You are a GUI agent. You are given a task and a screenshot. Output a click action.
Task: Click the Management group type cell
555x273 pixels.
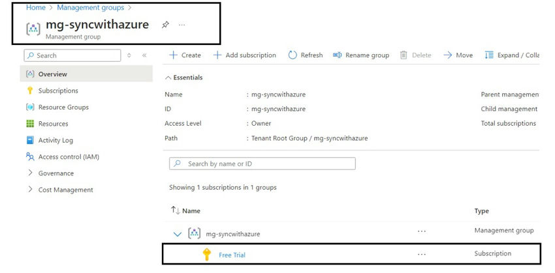point(503,230)
